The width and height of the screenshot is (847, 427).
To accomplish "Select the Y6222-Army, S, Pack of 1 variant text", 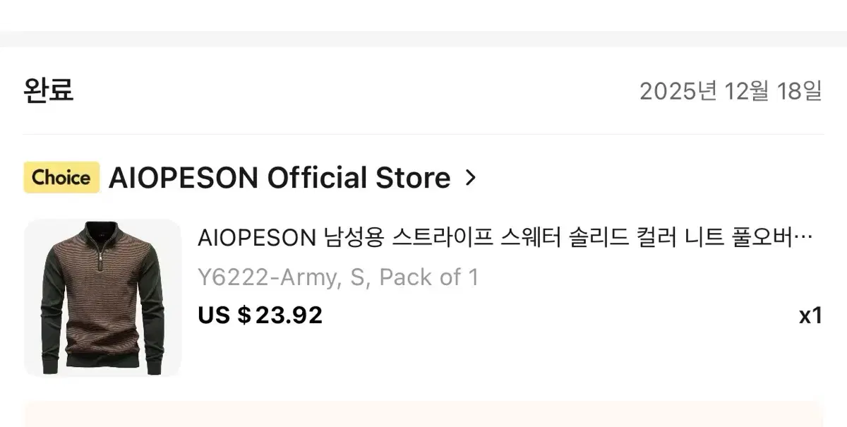I will point(339,277).
